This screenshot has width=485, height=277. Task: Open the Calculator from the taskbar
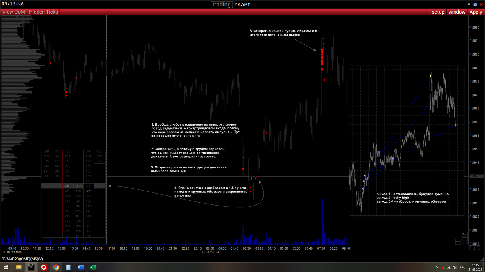click(68, 268)
